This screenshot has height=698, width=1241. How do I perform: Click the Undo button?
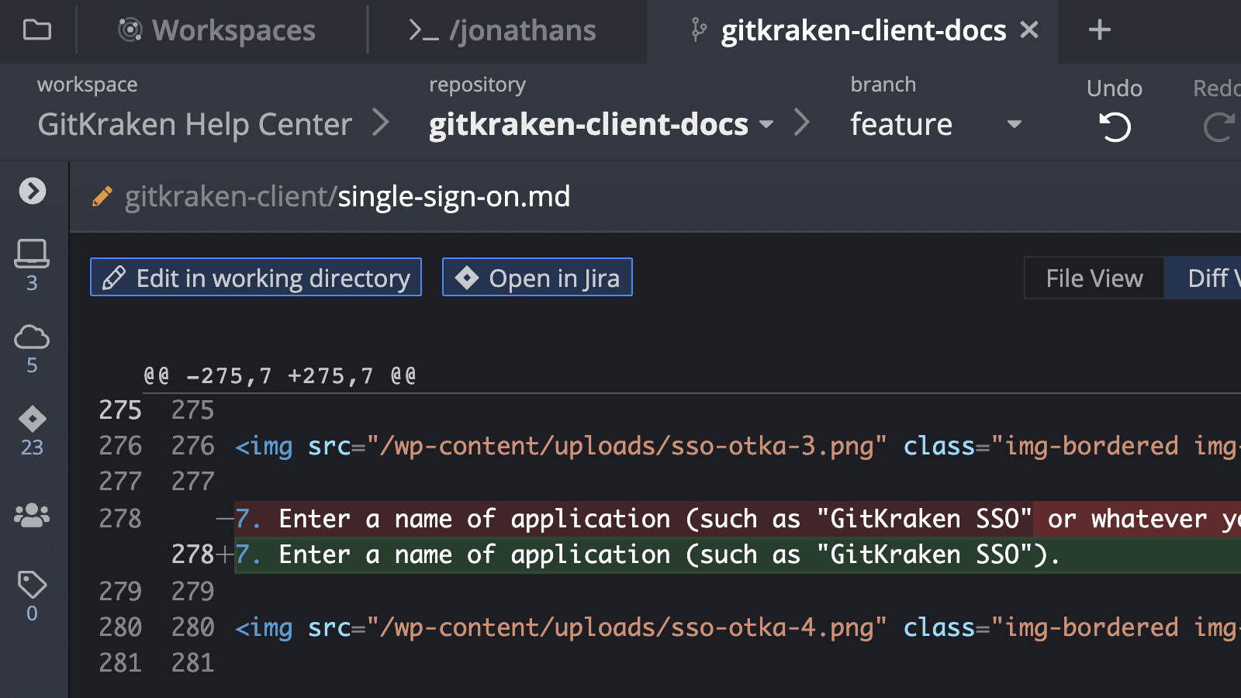[1115, 110]
